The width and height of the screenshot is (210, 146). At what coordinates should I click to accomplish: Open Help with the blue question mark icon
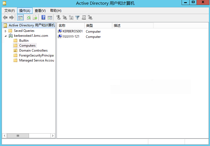[x=43, y=18]
